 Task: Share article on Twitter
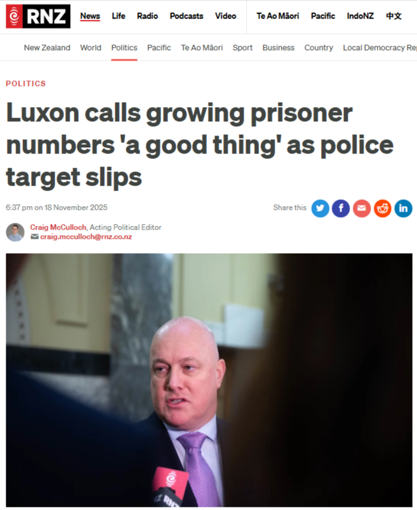click(320, 208)
